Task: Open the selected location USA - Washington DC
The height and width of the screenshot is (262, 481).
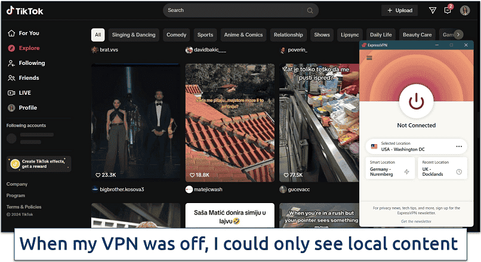Action: [x=417, y=146]
